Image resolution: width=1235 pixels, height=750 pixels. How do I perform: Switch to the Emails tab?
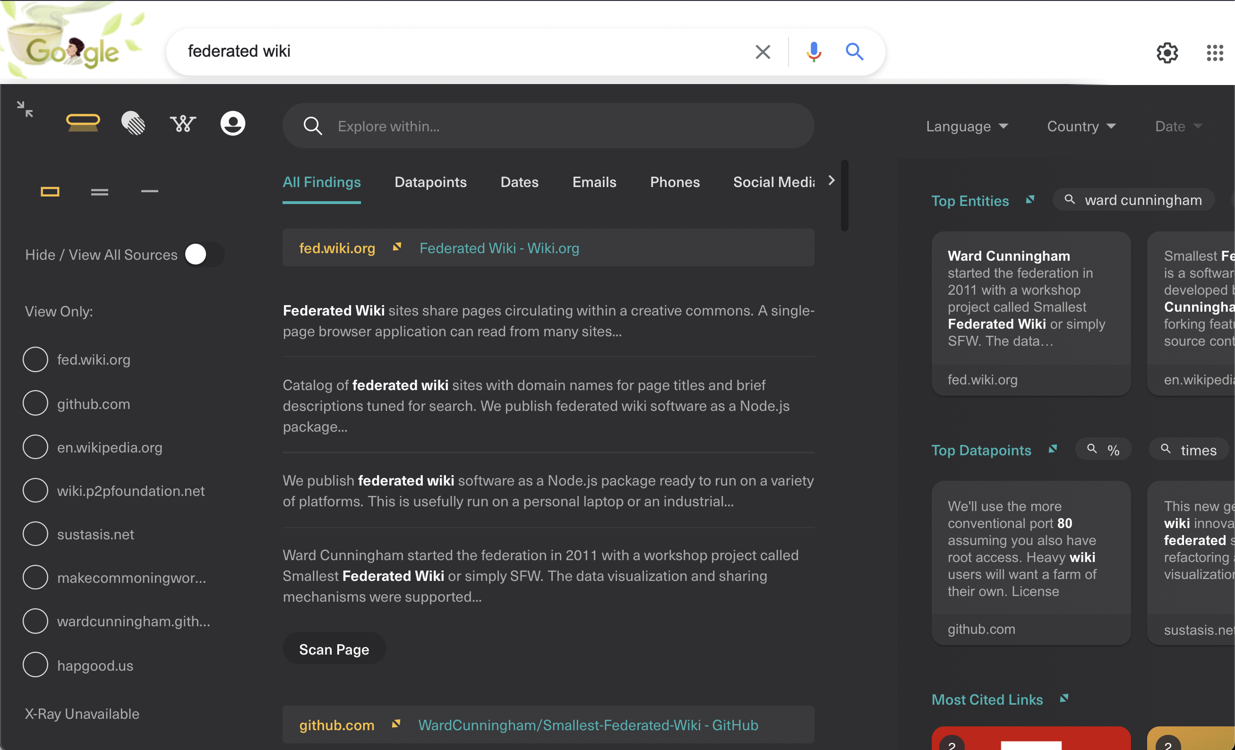pyautogui.click(x=594, y=182)
